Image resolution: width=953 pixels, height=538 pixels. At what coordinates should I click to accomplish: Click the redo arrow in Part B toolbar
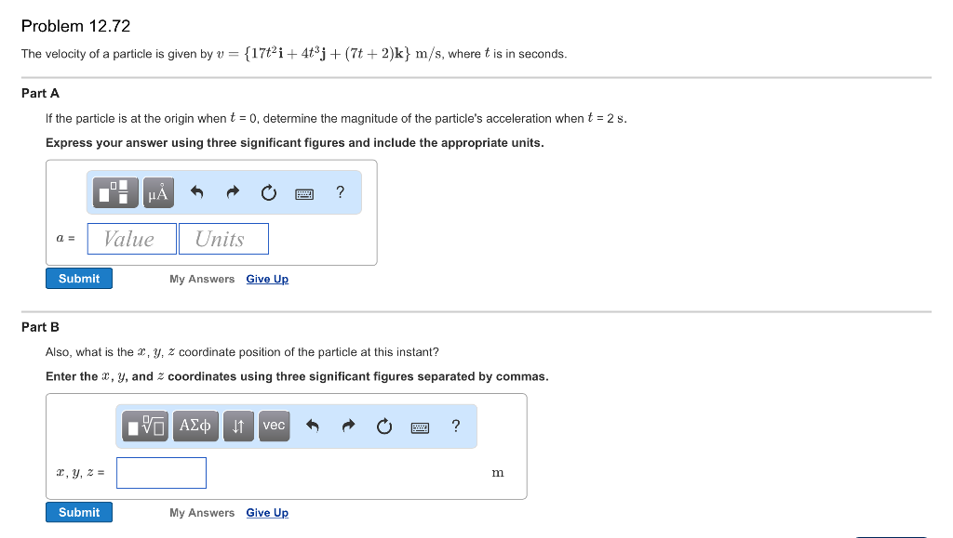coord(348,426)
